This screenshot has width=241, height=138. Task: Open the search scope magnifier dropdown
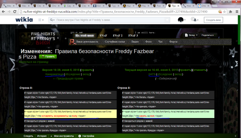pos(52,20)
